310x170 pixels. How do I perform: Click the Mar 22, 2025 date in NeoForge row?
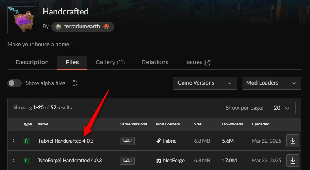click(x=267, y=160)
